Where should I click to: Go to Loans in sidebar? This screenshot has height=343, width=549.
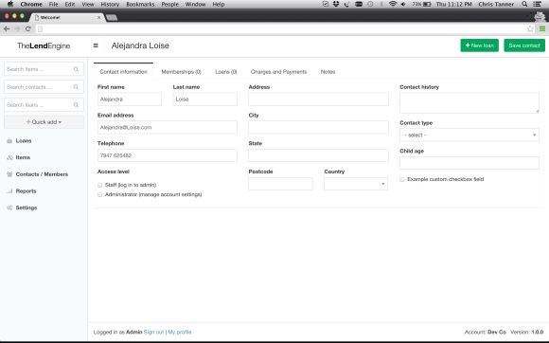coord(24,140)
